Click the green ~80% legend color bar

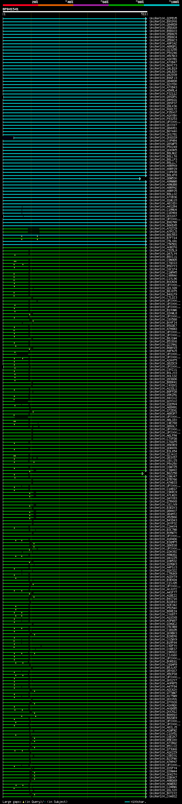126,5
